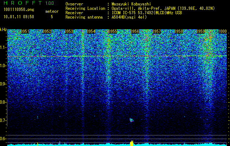Click the red horizontal carrier line
The image size is (230, 146).
[117, 56]
